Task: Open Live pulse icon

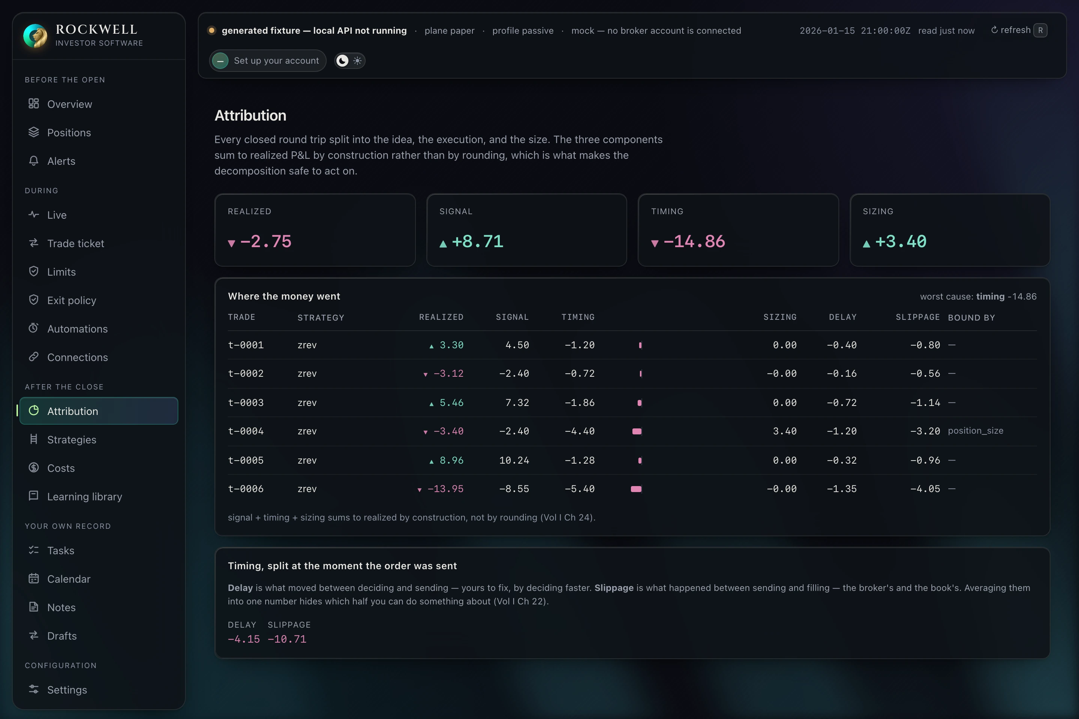Action: coord(33,215)
